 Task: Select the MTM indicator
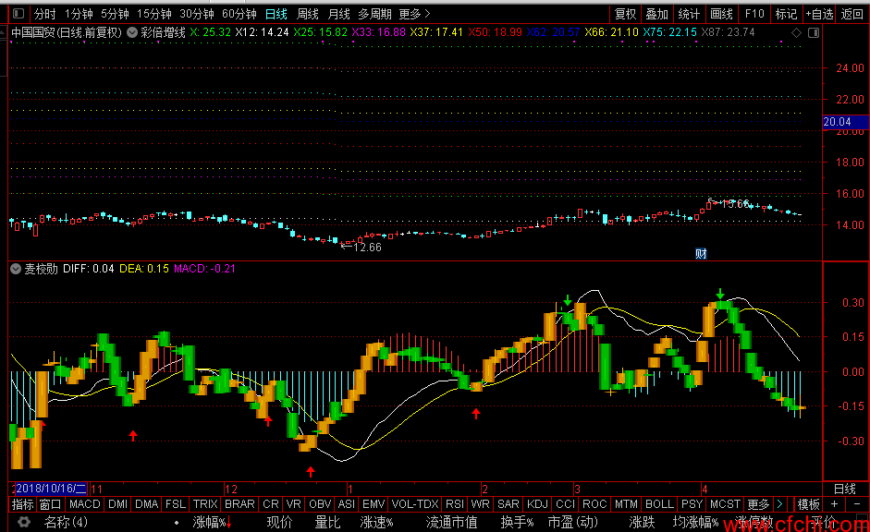click(x=626, y=504)
